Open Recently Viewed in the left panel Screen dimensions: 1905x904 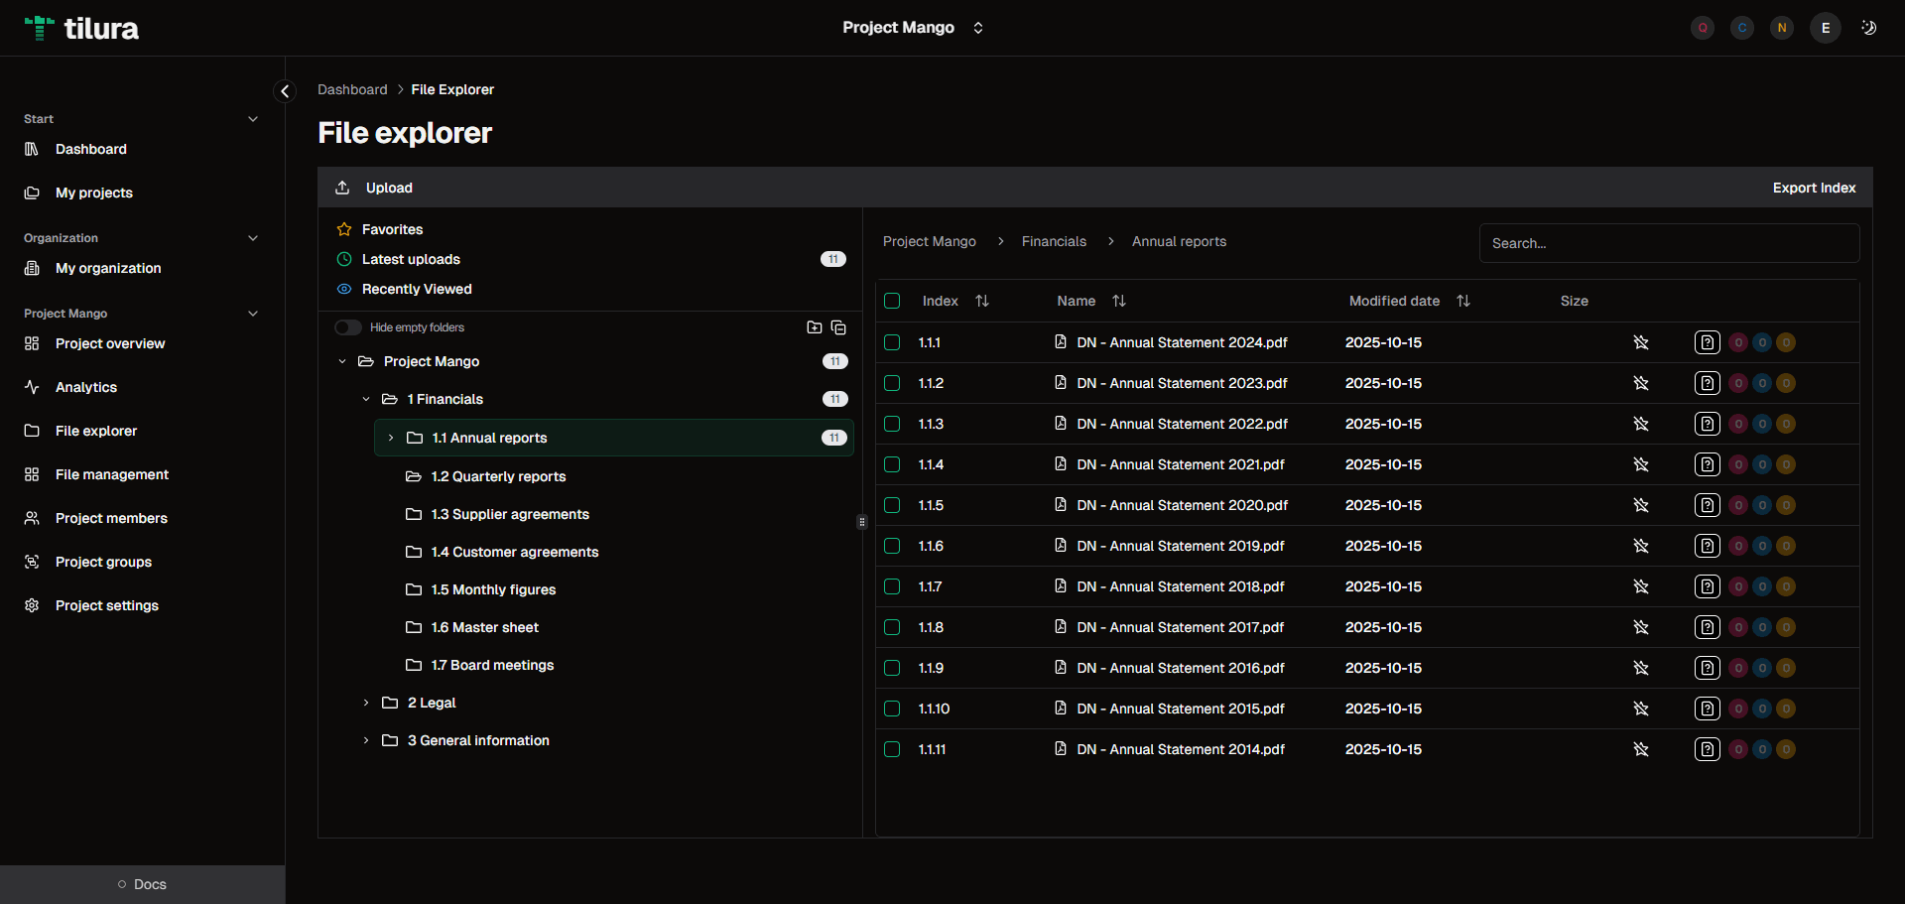(x=417, y=289)
